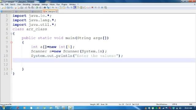Open the Edit menu
Viewport: 196px width, 110px height.
tap(7, 4)
